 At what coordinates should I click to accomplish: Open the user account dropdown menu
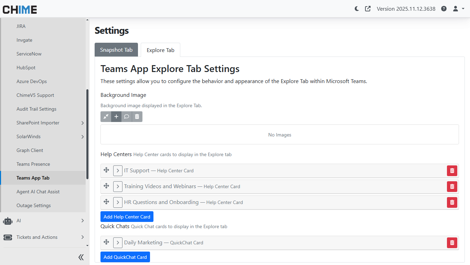(458, 9)
